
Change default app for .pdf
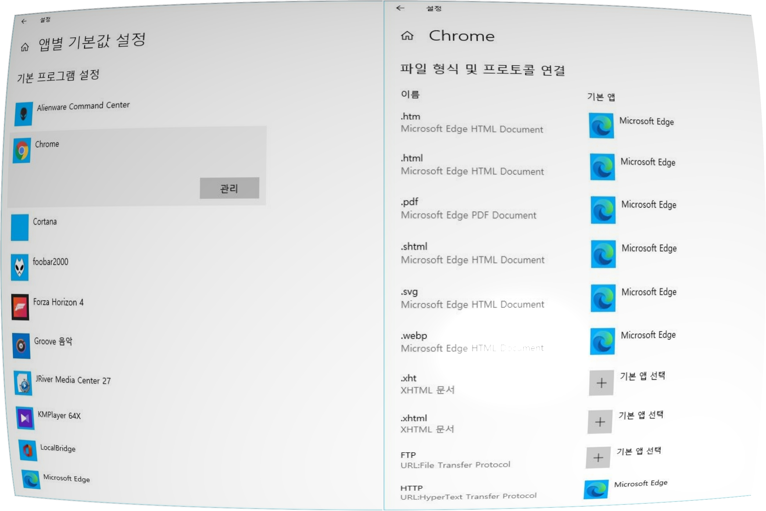coord(603,210)
